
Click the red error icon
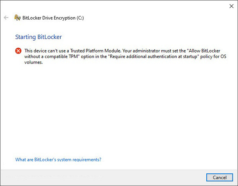18,51
